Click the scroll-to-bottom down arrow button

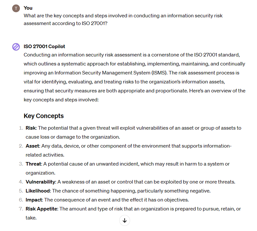125,220
